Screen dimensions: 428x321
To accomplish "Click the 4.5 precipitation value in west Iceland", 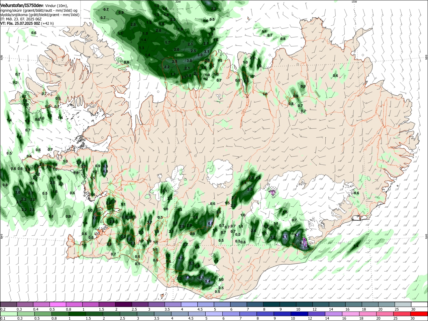I will [x=105, y=166].
